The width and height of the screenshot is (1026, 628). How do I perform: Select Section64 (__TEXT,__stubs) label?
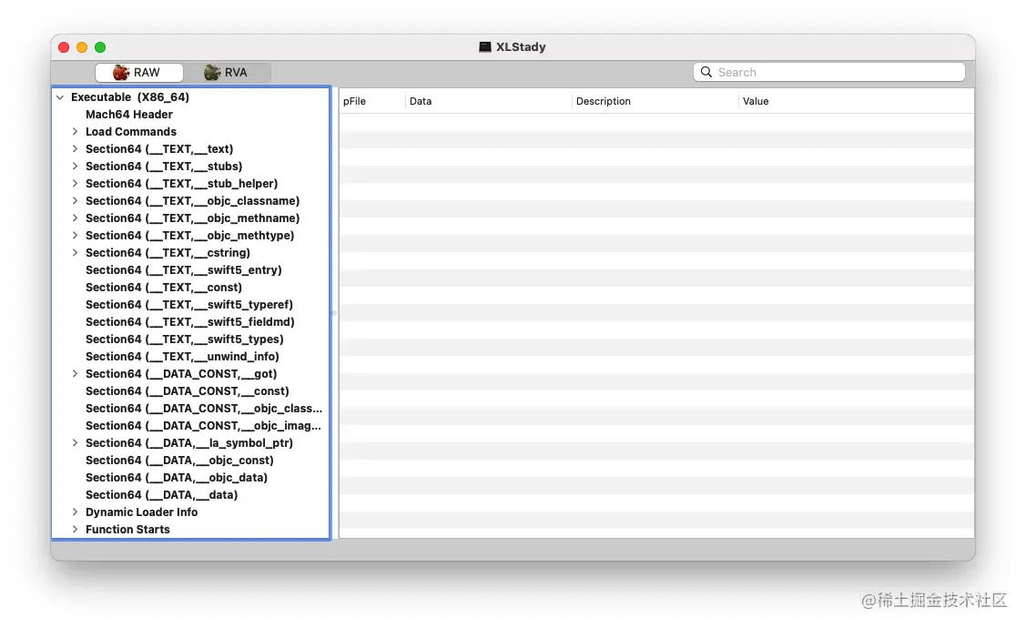pos(164,167)
